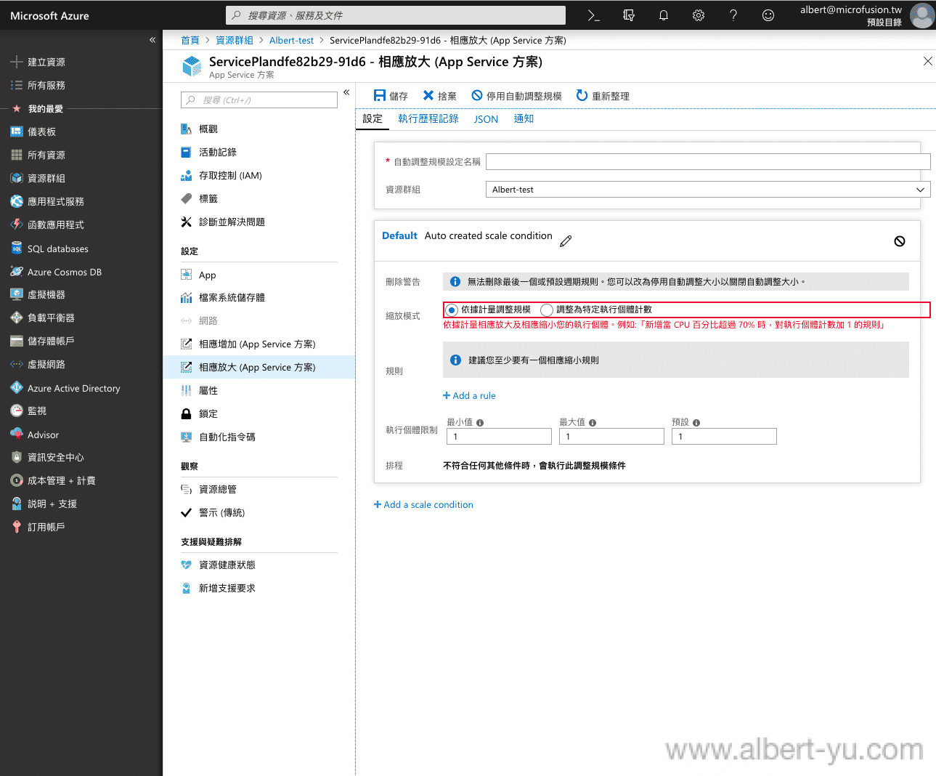Select the 依據計量調整規模 radio option
This screenshot has height=776, width=936.
(452, 310)
